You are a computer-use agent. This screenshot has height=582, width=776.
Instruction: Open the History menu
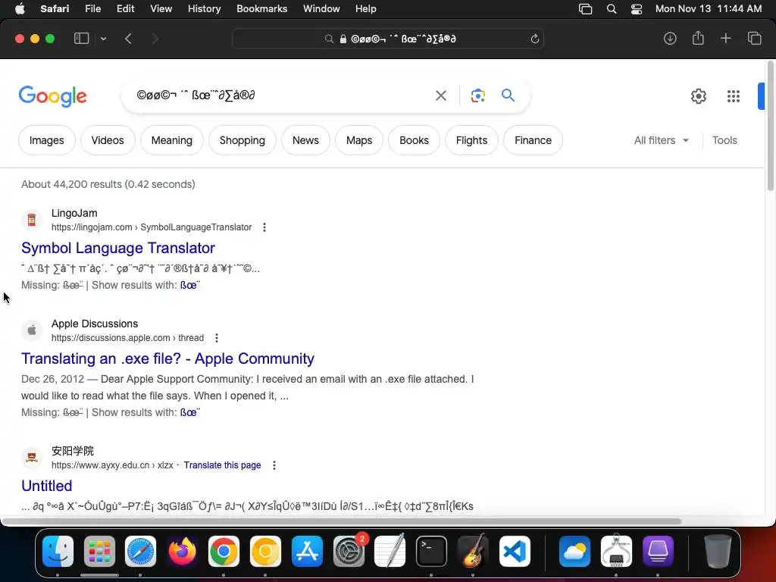(204, 8)
